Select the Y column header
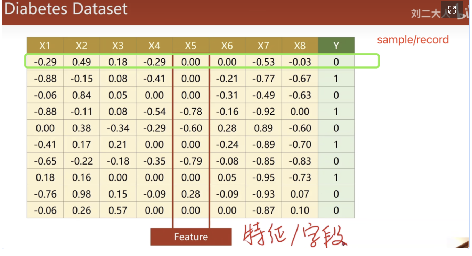Image resolution: width=472 pixels, height=256 pixels. click(x=336, y=45)
